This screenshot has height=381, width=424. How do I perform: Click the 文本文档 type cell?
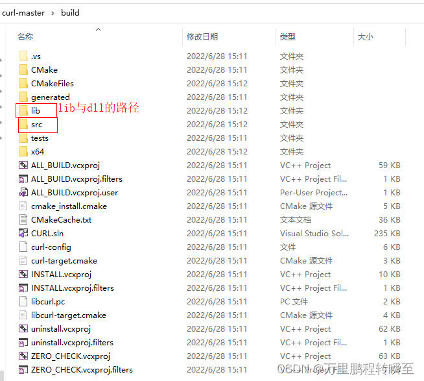click(296, 219)
